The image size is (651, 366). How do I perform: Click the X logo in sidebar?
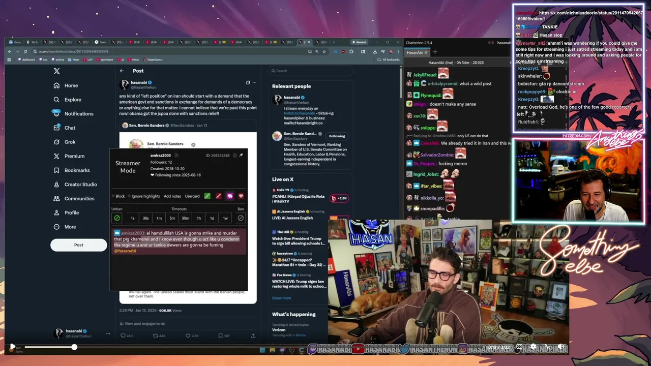point(57,71)
